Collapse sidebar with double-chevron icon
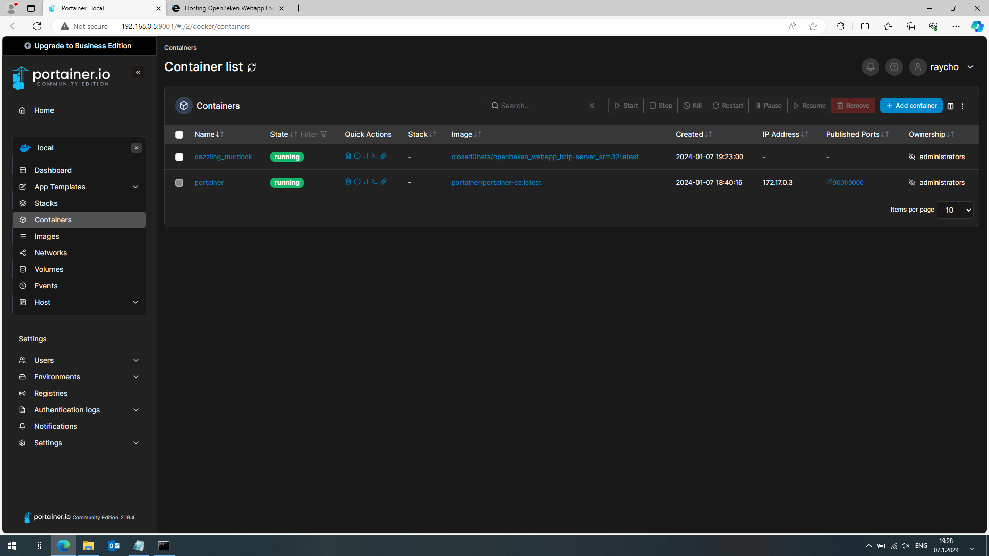 coord(138,72)
